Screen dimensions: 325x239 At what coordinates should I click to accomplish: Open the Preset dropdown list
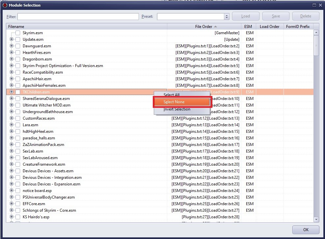[x=227, y=16]
